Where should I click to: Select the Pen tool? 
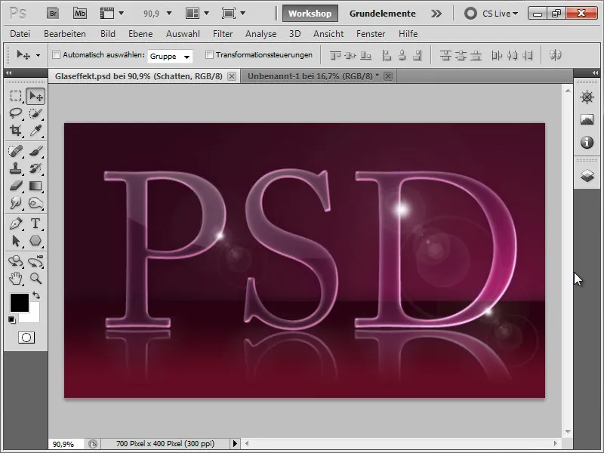pyautogui.click(x=16, y=223)
